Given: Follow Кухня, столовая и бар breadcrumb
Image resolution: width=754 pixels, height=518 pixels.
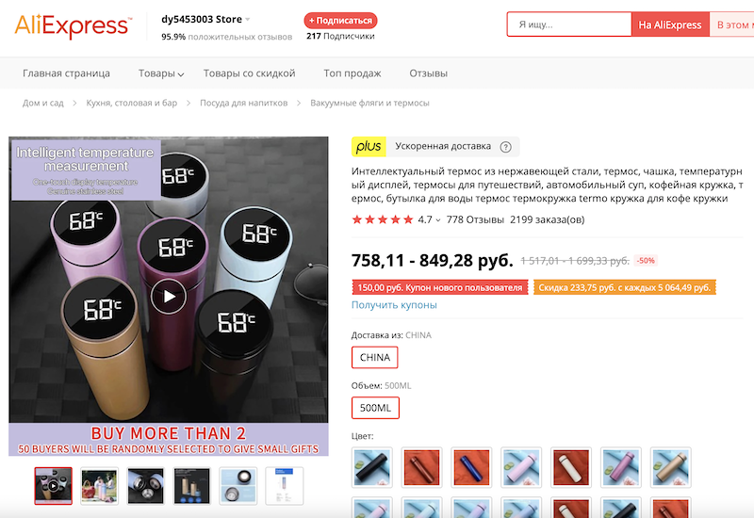Looking at the screenshot, I should click(131, 103).
